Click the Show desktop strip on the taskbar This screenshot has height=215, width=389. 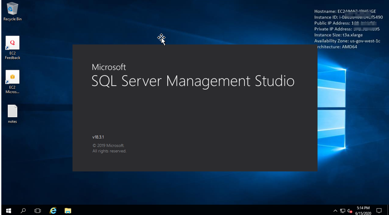click(388, 211)
